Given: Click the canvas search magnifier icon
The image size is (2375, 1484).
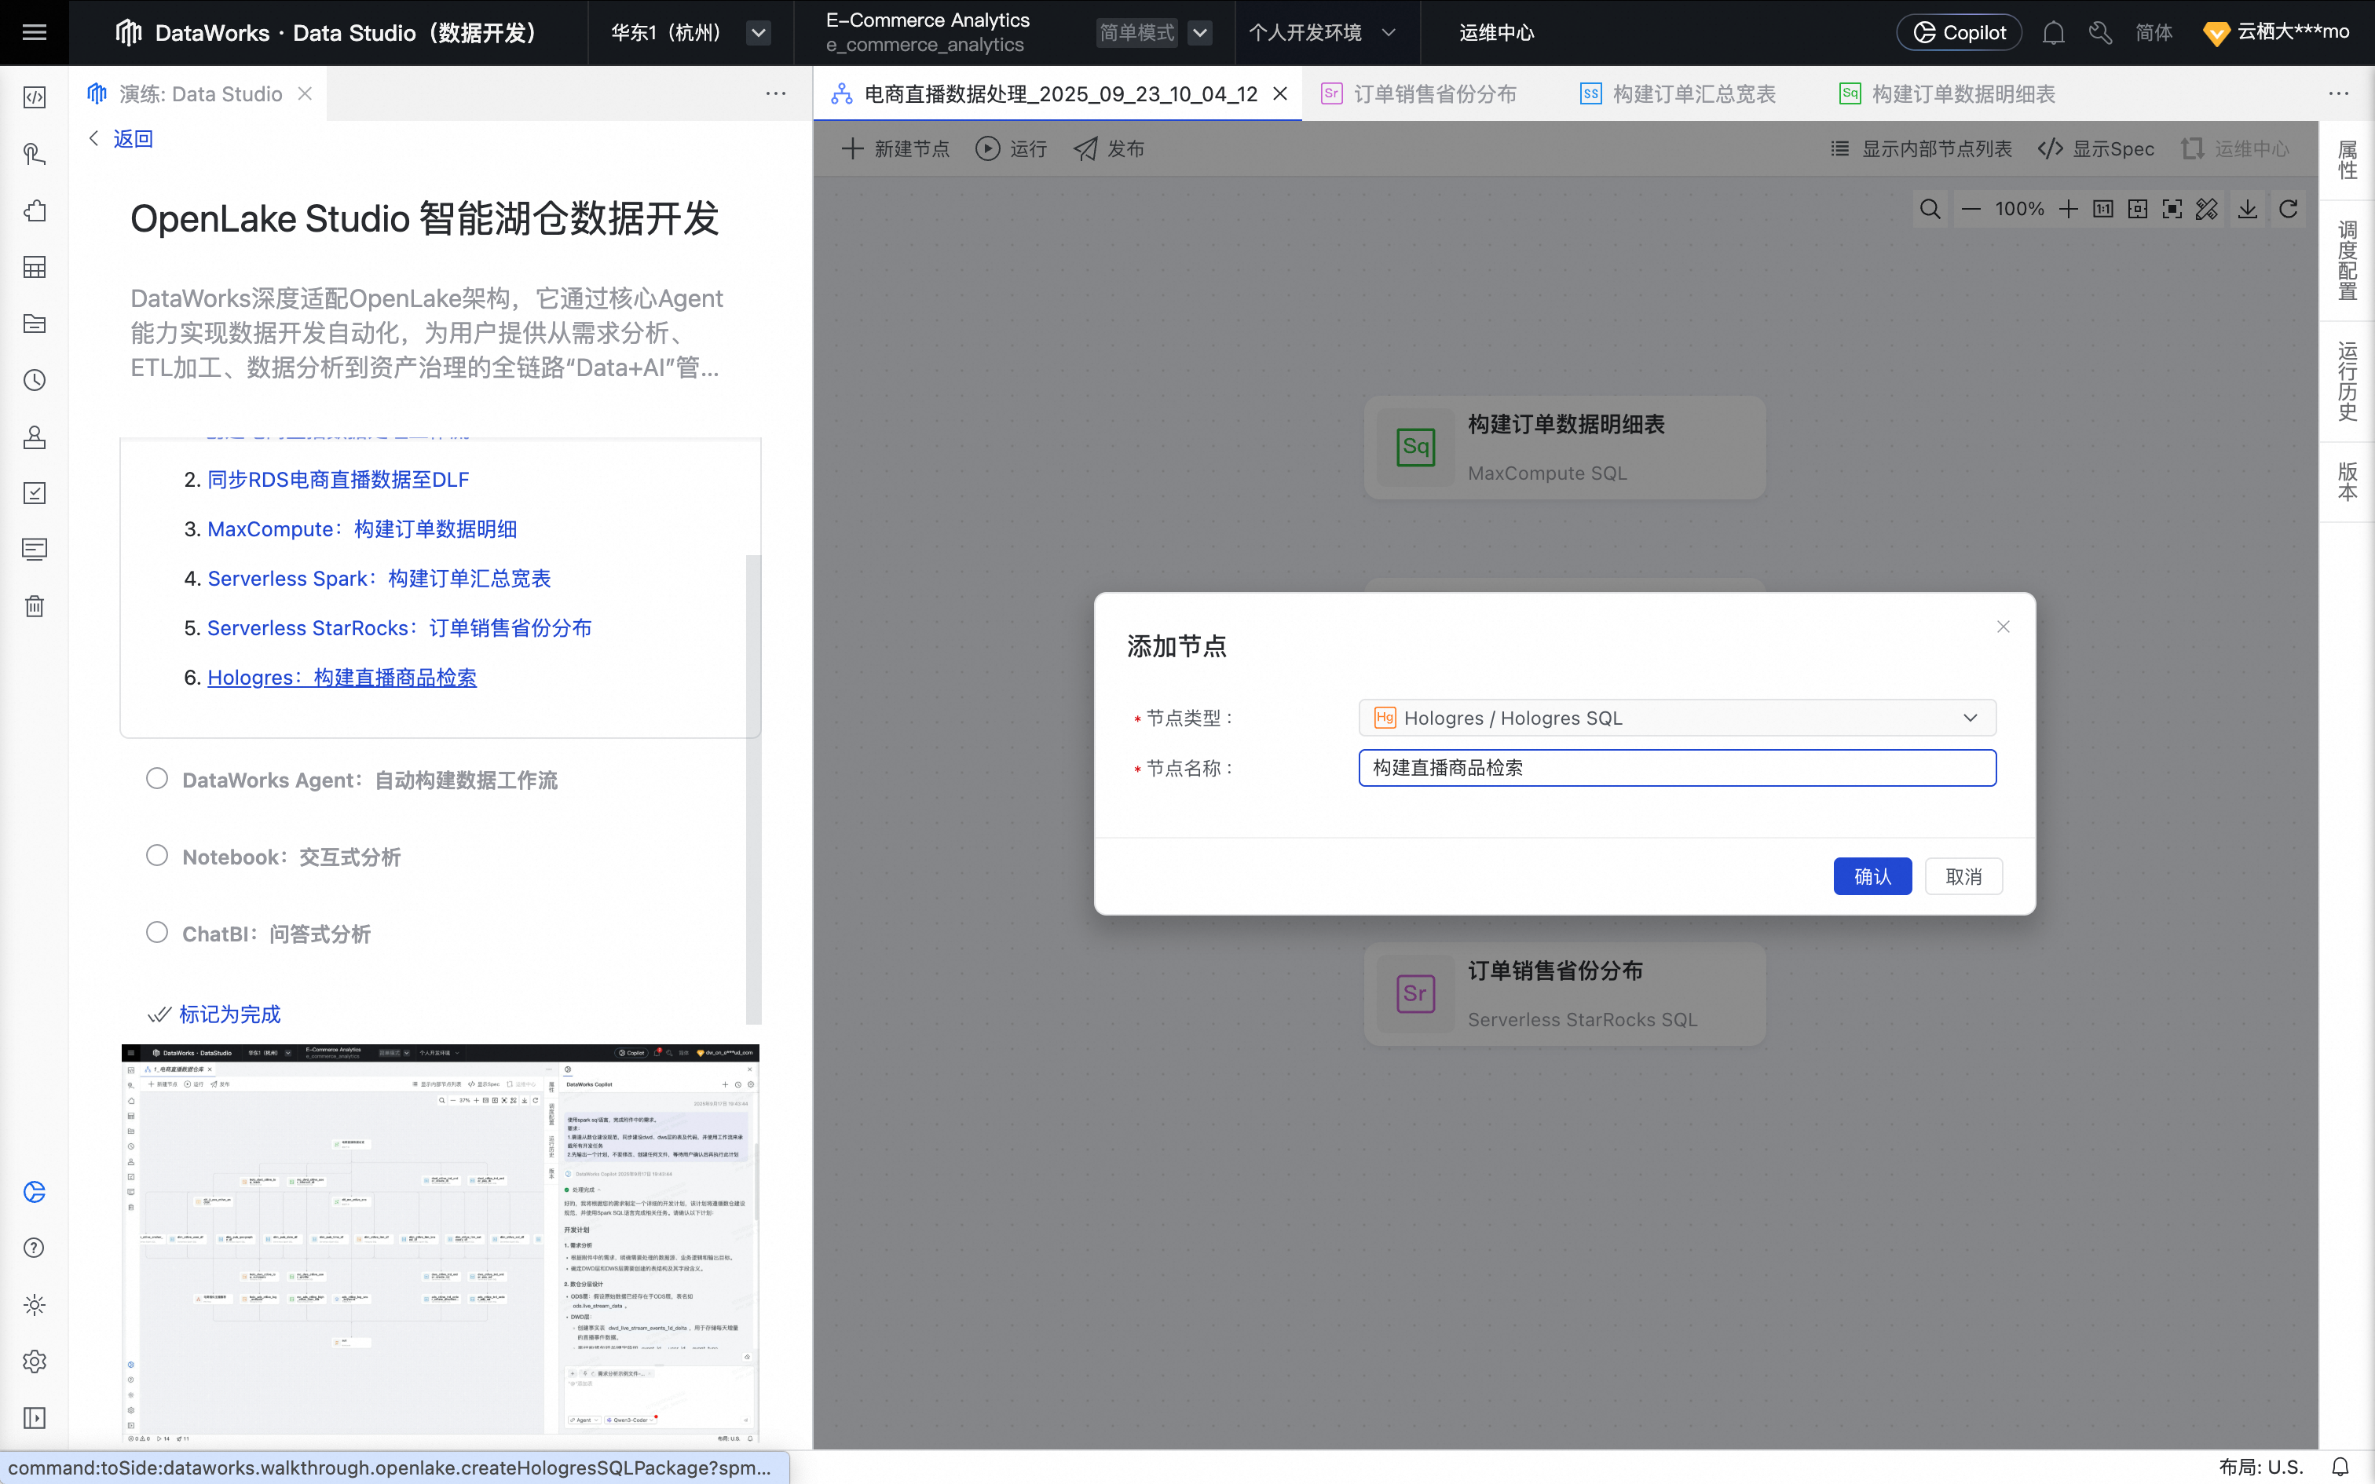Looking at the screenshot, I should tap(1930, 209).
